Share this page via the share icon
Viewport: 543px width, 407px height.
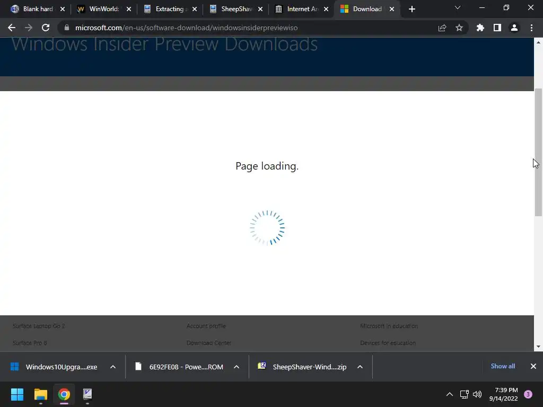coord(442,28)
